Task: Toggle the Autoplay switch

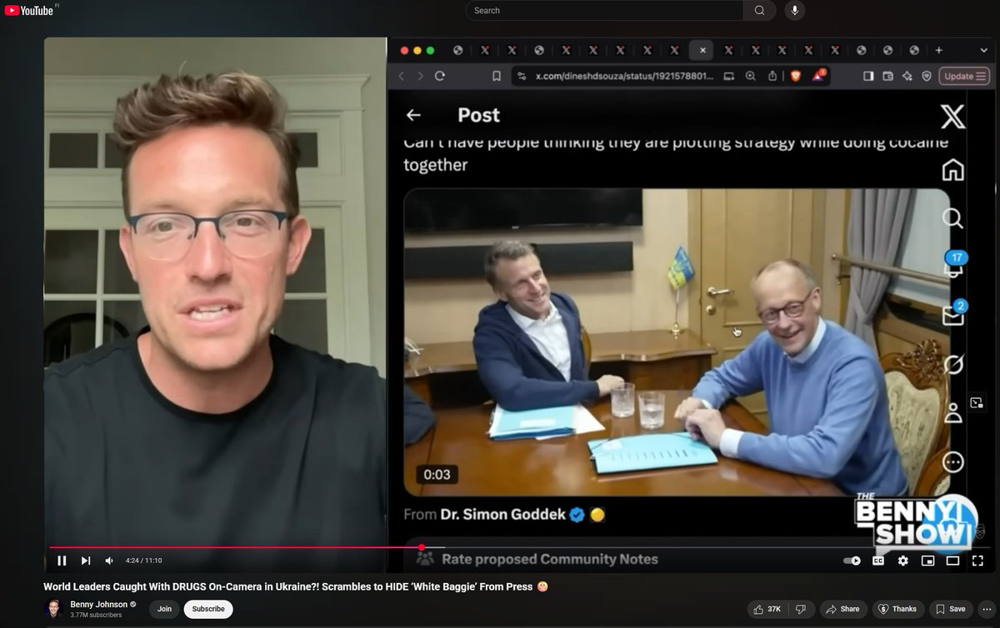Action: [x=852, y=561]
